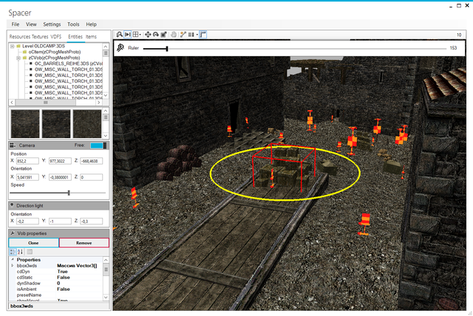
Task: Open the File menu
Action: point(16,24)
